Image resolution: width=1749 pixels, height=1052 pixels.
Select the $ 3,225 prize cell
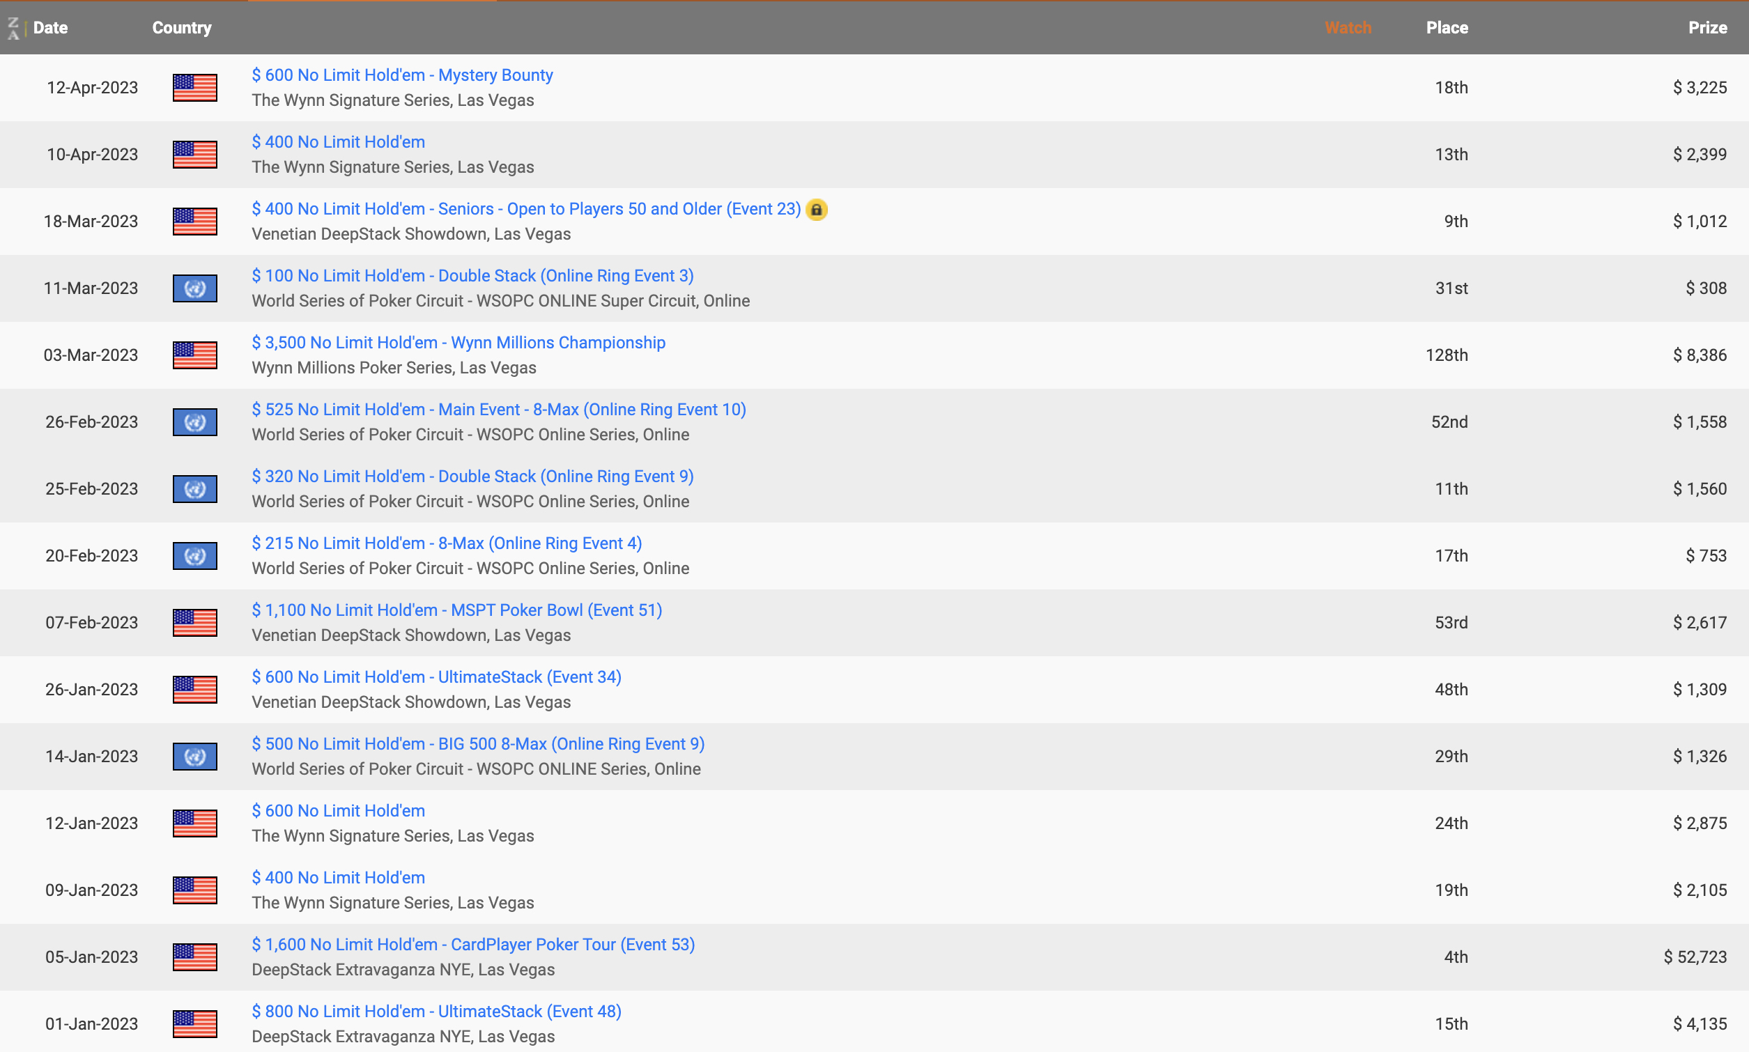click(1700, 88)
